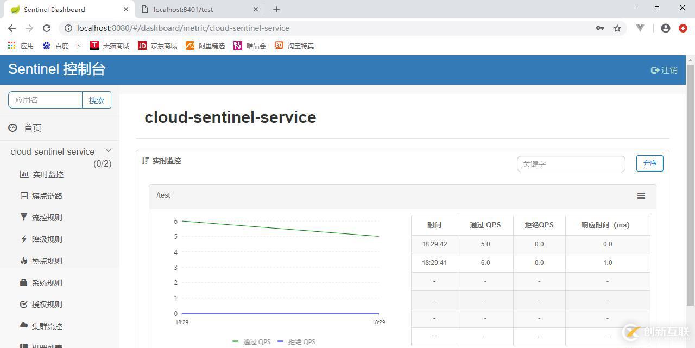Click the 流控规则 filter funnel icon
The width and height of the screenshot is (695, 348).
24,218
